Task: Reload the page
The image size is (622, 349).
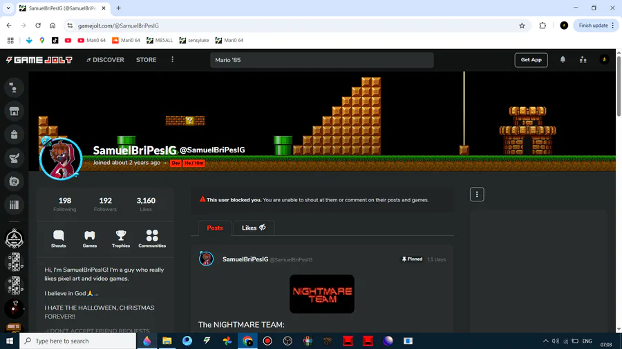Action: pyautogui.click(x=38, y=26)
